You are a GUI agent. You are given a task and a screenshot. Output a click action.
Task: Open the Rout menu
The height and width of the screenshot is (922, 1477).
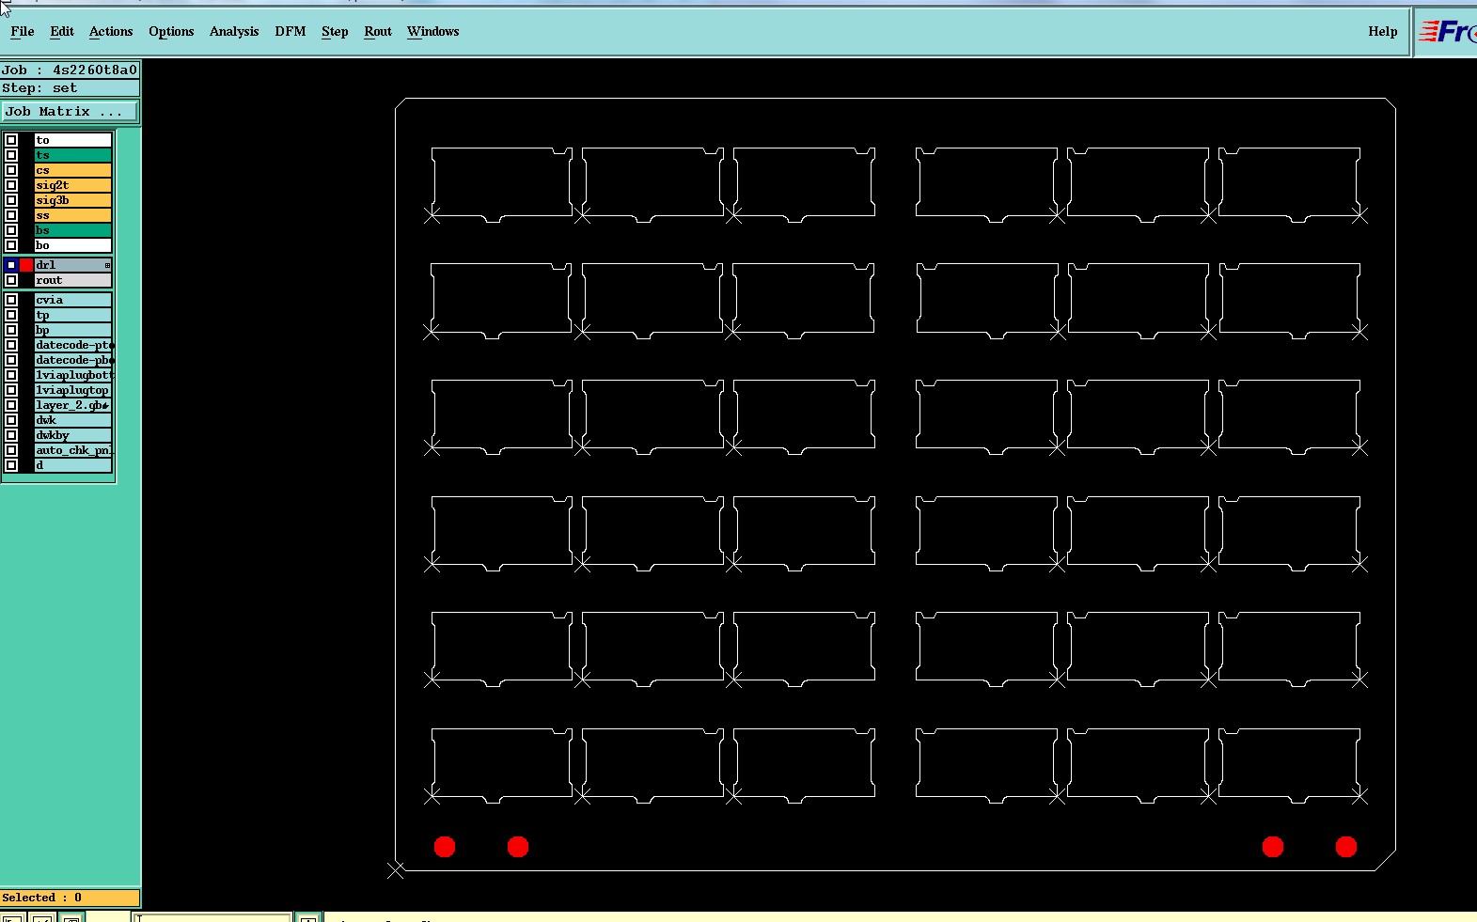click(x=378, y=31)
